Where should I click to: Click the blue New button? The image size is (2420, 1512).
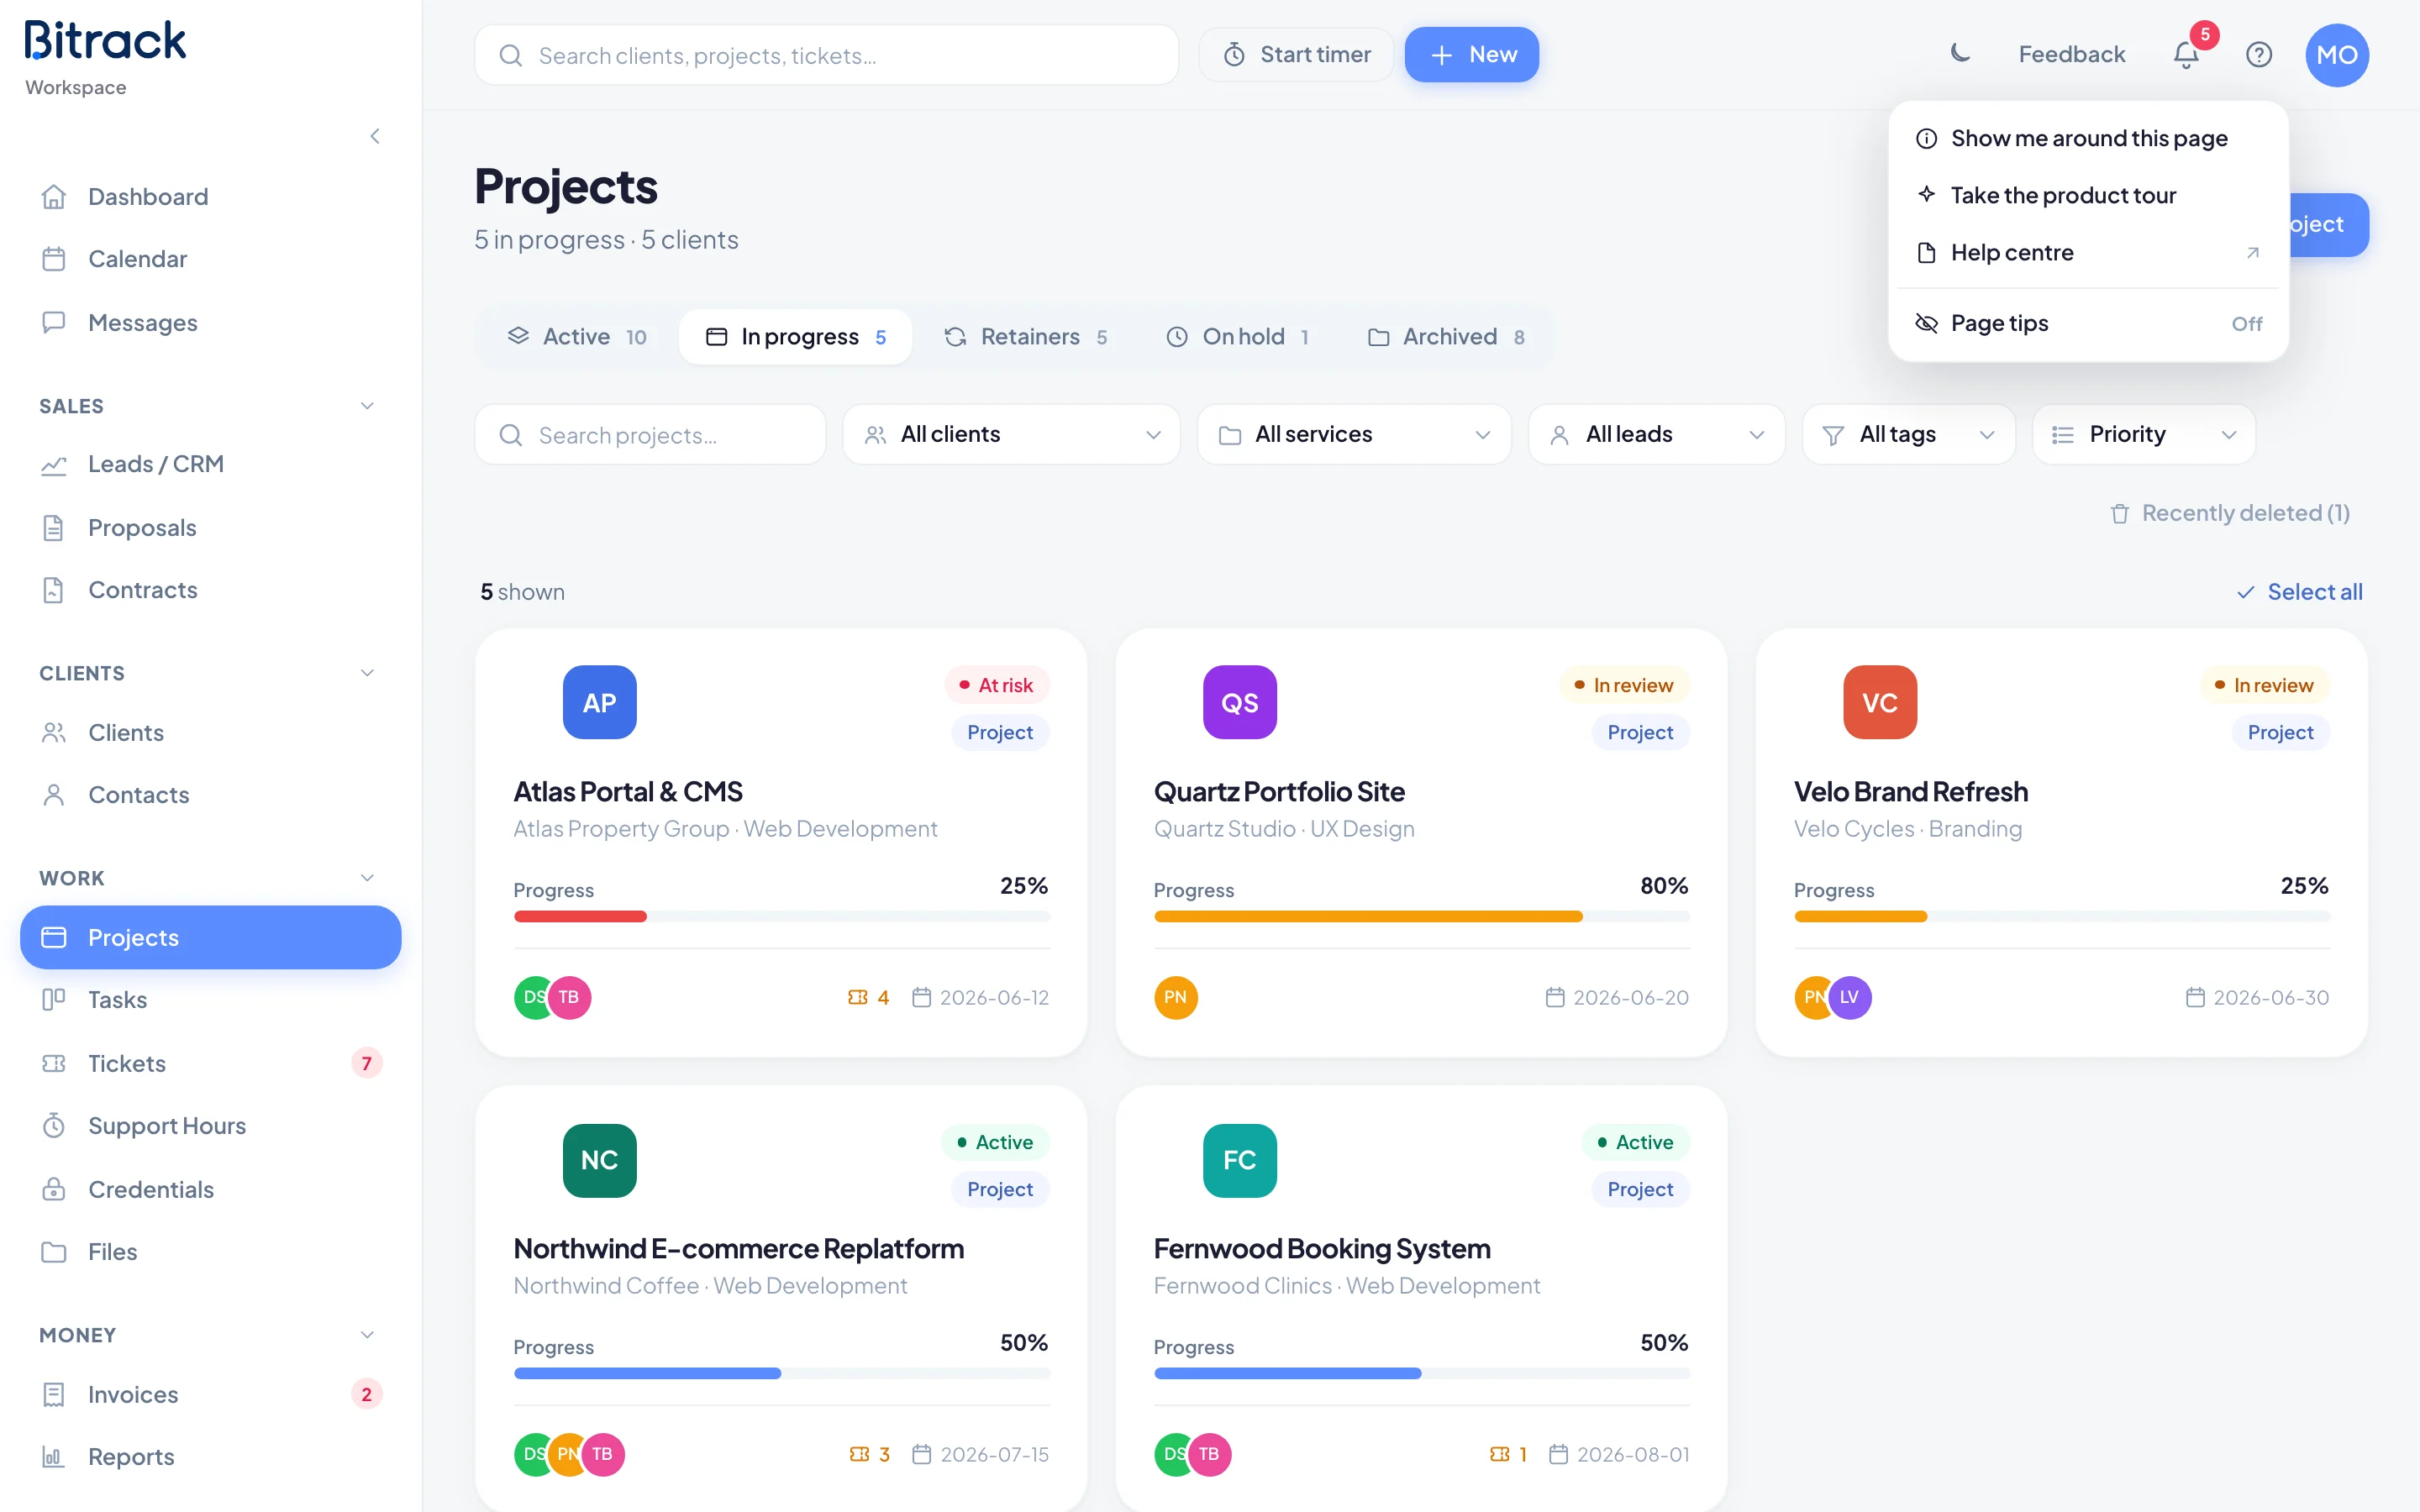(x=1471, y=54)
